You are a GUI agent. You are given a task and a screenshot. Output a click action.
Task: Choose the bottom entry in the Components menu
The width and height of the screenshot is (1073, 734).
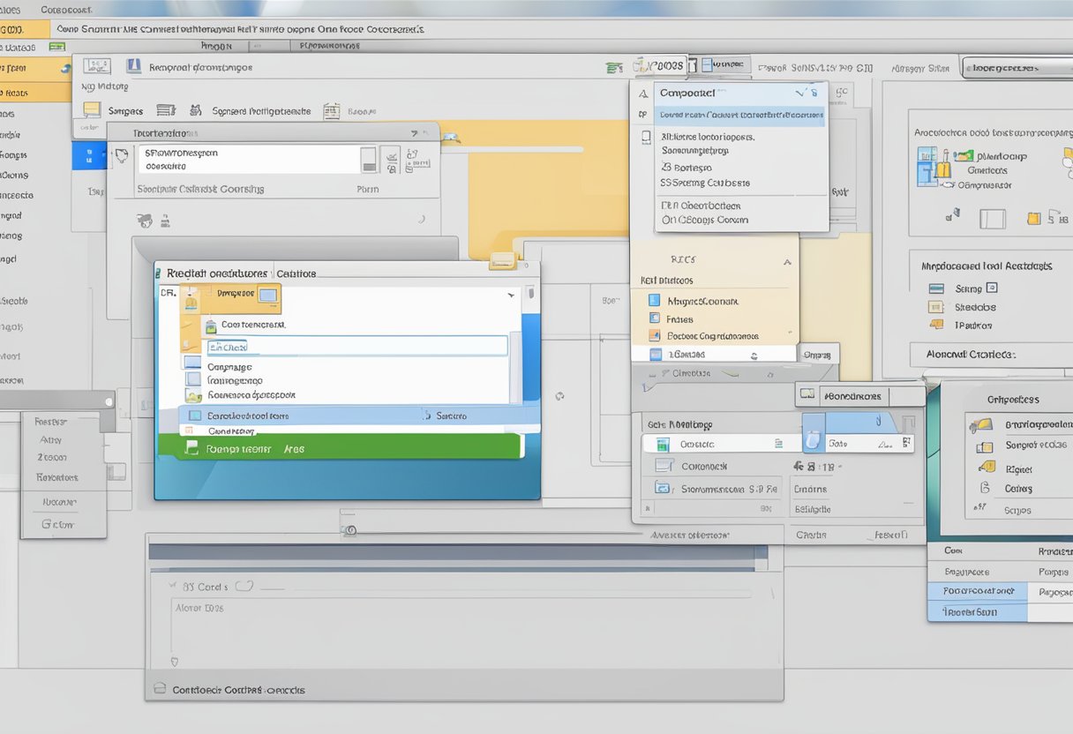click(x=705, y=221)
